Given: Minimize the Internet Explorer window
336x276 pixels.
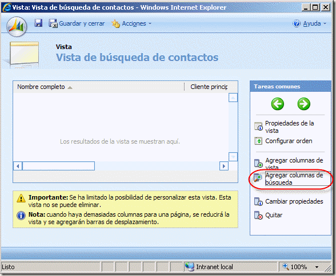Looking at the screenshot, I should click(x=306, y=7).
